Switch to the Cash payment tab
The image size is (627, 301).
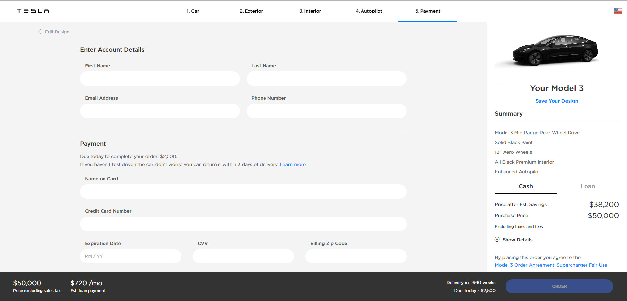click(x=525, y=186)
